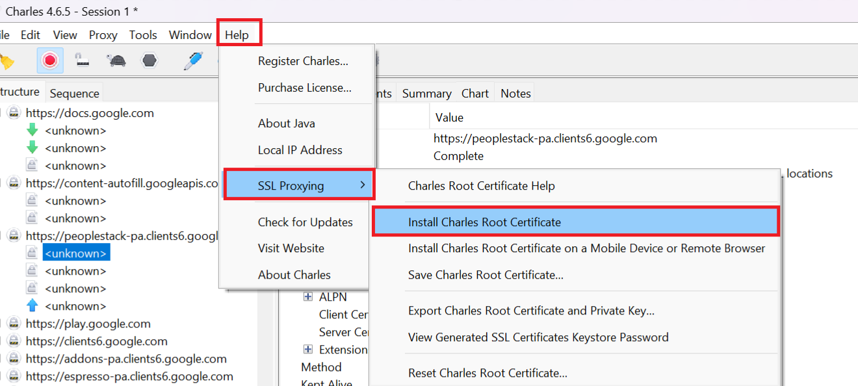The height and width of the screenshot is (386, 858).
Task: Toggle throttling with the turtle icon
Action: click(x=116, y=60)
